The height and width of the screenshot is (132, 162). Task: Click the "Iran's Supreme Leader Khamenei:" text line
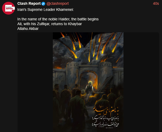click(46, 10)
